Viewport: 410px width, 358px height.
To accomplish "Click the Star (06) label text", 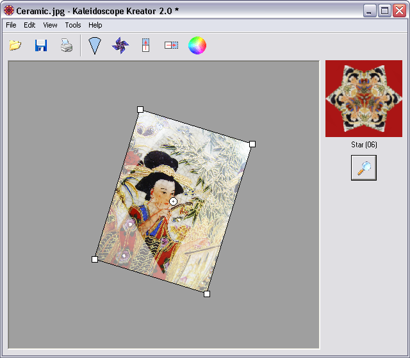I will click(x=364, y=145).
